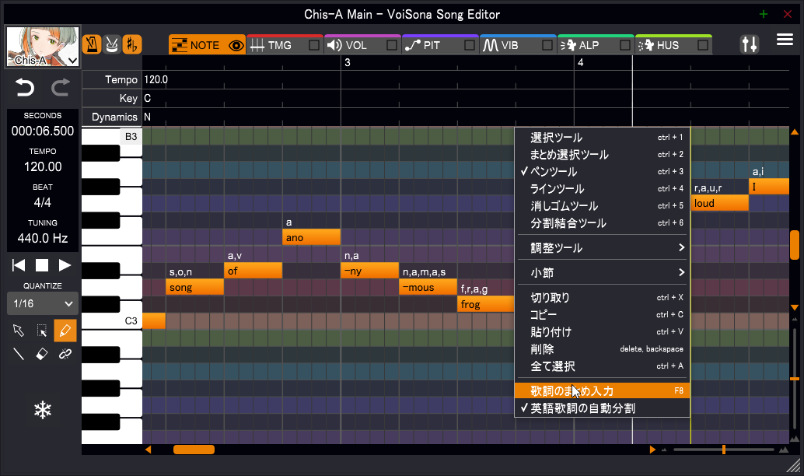Image resolution: width=804 pixels, height=476 pixels.
Task: Select the marquee group-selection tool
Action: pyautogui.click(x=41, y=331)
